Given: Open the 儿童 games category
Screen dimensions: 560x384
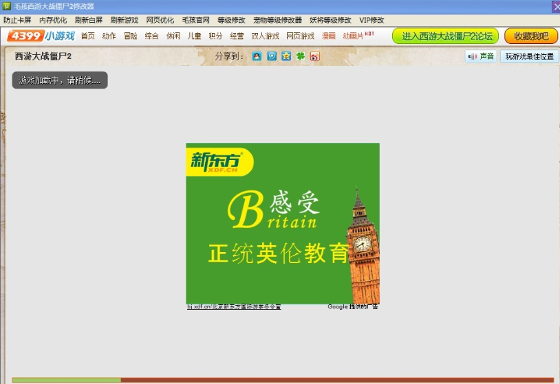Looking at the screenshot, I should [x=194, y=36].
